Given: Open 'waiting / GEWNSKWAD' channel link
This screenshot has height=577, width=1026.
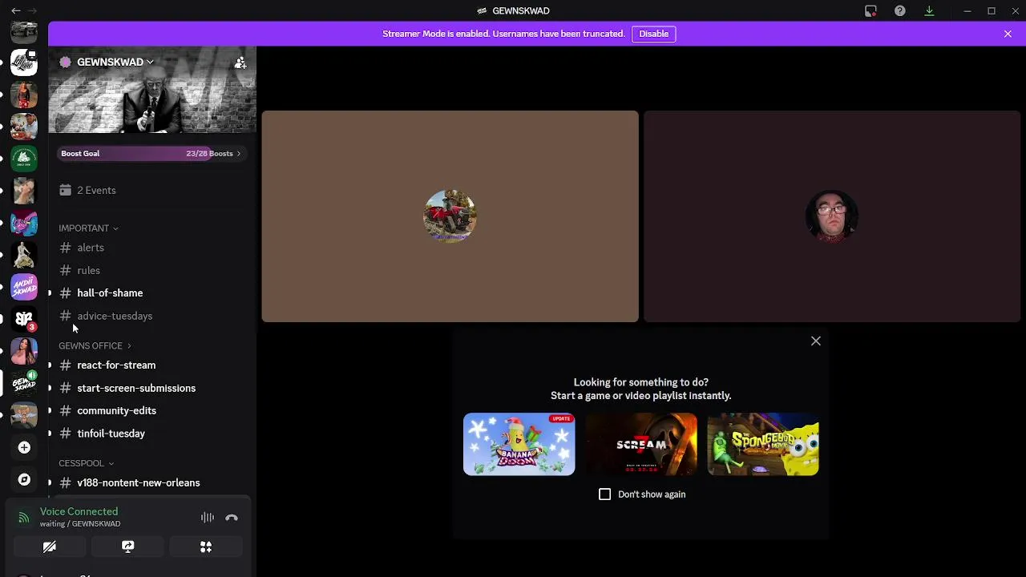Looking at the screenshot, I should pos(80,524).
